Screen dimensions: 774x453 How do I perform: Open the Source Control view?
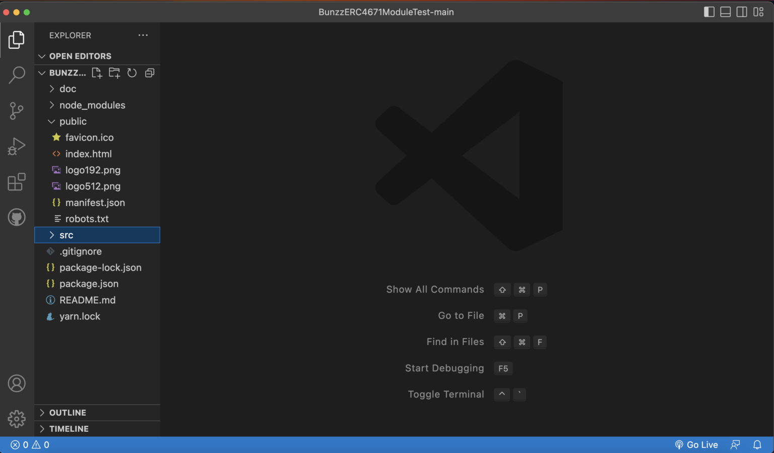(17, 111)
